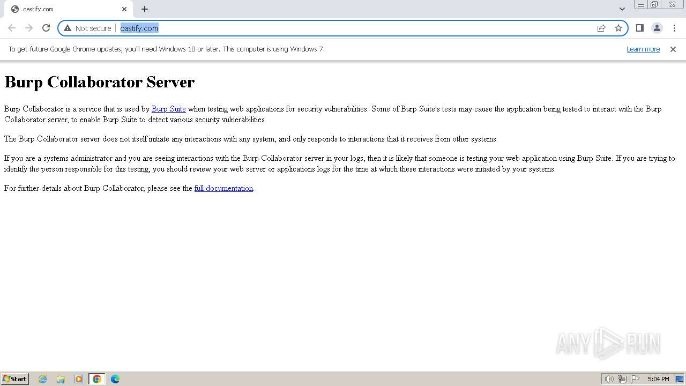Go forward to the next page
This screenshot has height=386, width=686.
coord(29,28)
